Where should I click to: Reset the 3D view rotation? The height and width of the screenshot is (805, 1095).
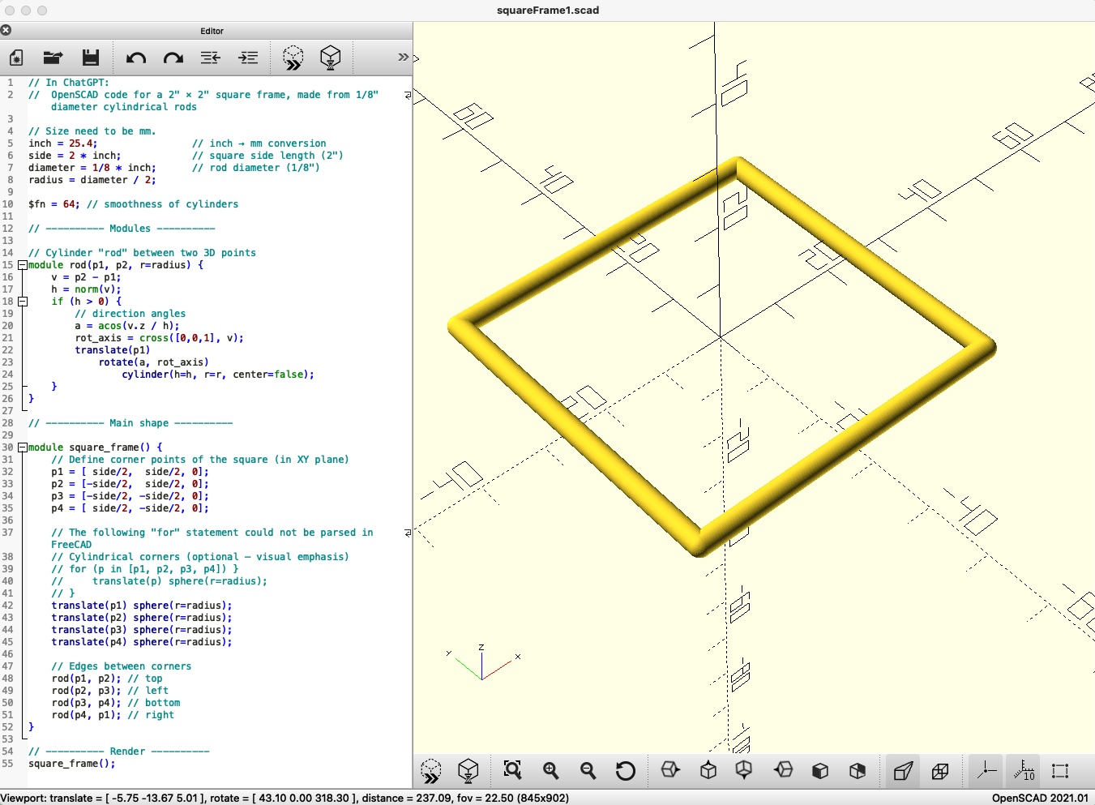(625, 770)
